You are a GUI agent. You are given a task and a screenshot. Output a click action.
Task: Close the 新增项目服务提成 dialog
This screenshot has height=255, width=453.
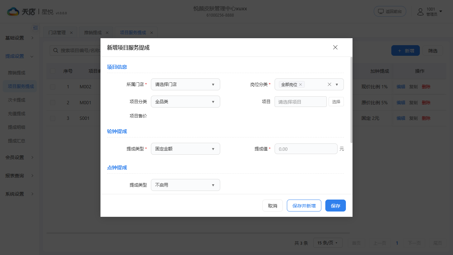coord(335,47)
